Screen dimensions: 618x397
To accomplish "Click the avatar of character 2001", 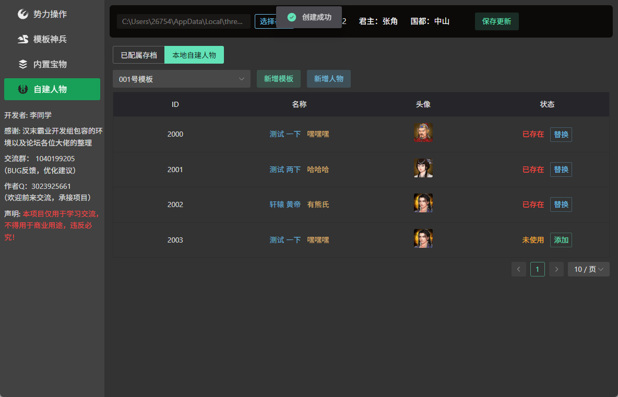I will point(423,168).
